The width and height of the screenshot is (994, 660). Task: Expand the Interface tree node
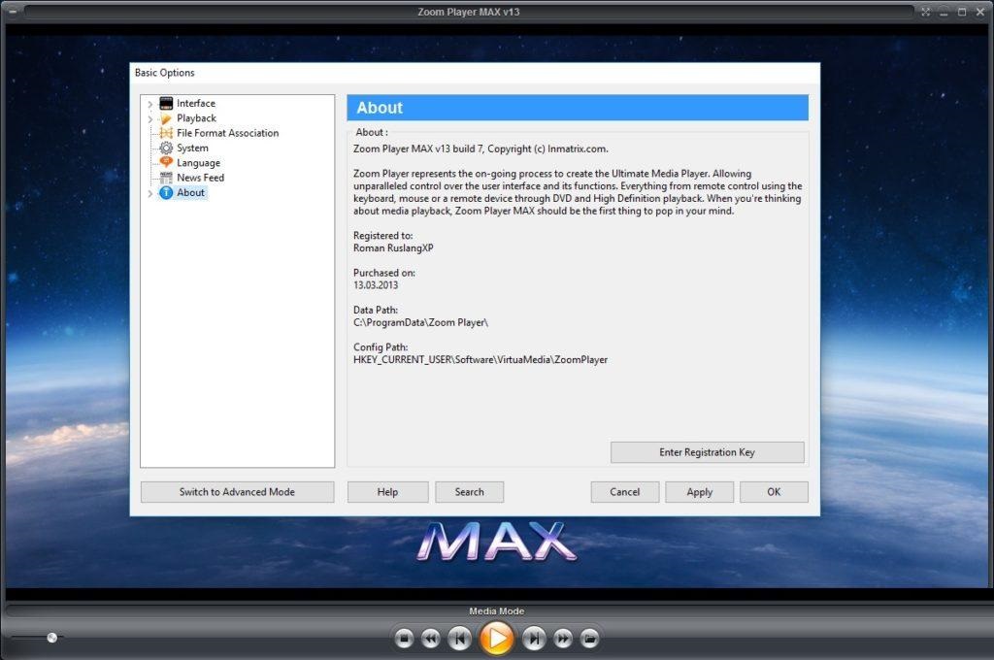[150, 104]
